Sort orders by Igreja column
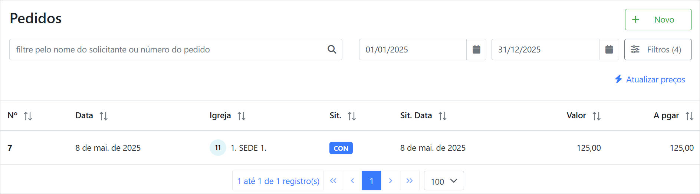This screenshot has width=700, height=194. click(x=241, y=116)
